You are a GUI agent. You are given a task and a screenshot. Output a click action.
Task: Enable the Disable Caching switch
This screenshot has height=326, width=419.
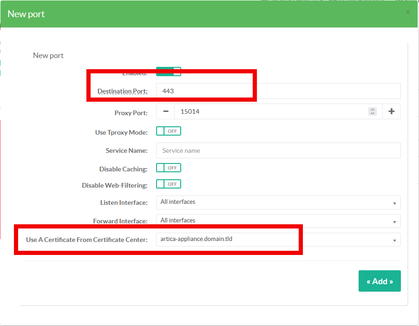[x=168, y=168]
